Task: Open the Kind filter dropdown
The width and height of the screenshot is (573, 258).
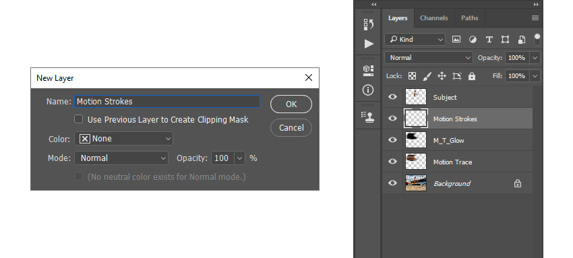Action: click(x=415, y=40)
